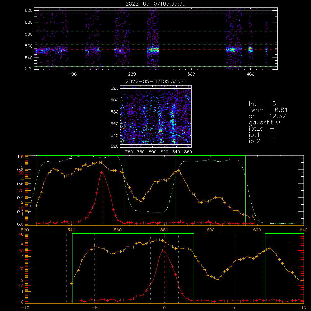Click x-axis label 860 of small spectrogram
Viewport: 311px width, 311px height.
188,152
